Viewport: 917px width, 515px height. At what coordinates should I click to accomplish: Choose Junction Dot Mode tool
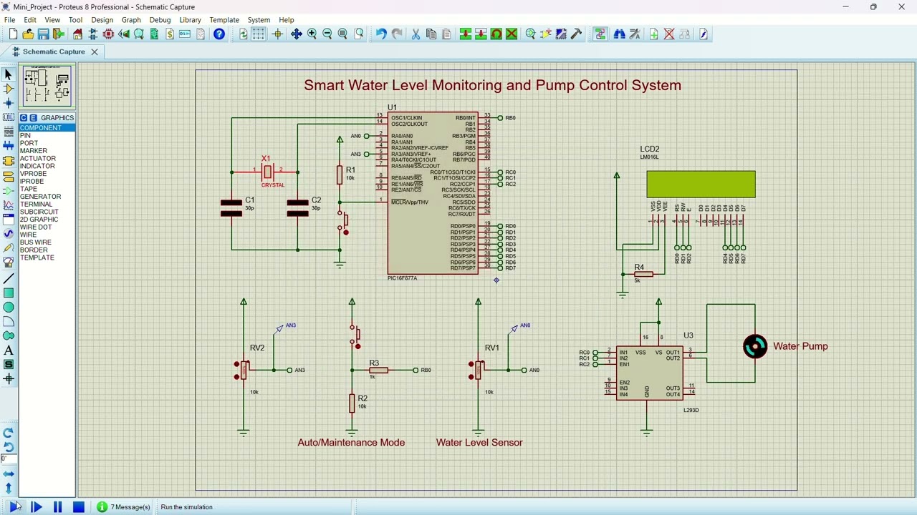[9, 104]
